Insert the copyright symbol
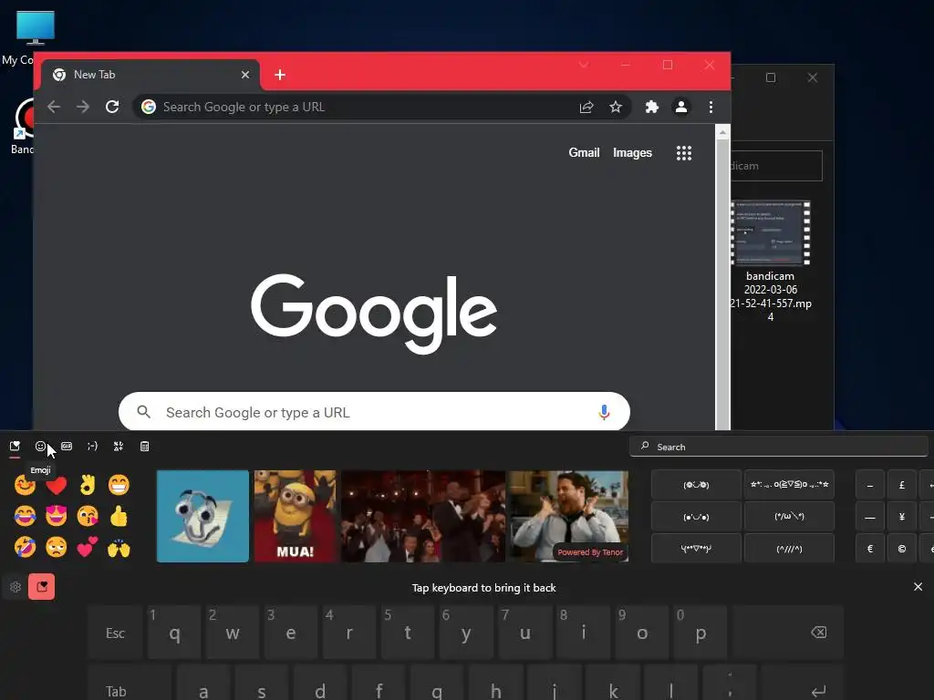 tap(902, 549)
